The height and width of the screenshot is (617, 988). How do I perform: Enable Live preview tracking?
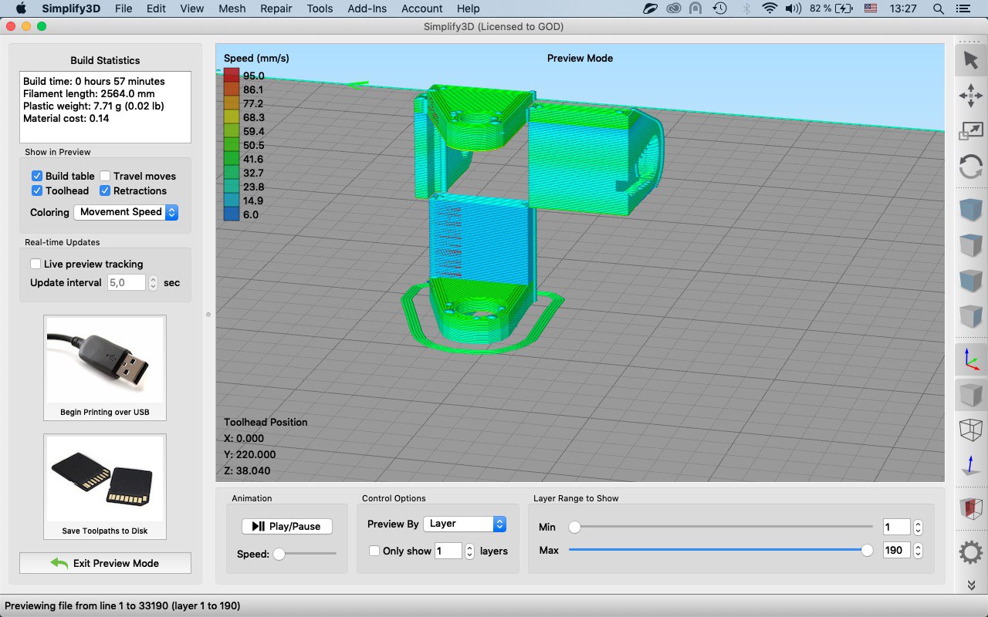click(x=36, y=264)
